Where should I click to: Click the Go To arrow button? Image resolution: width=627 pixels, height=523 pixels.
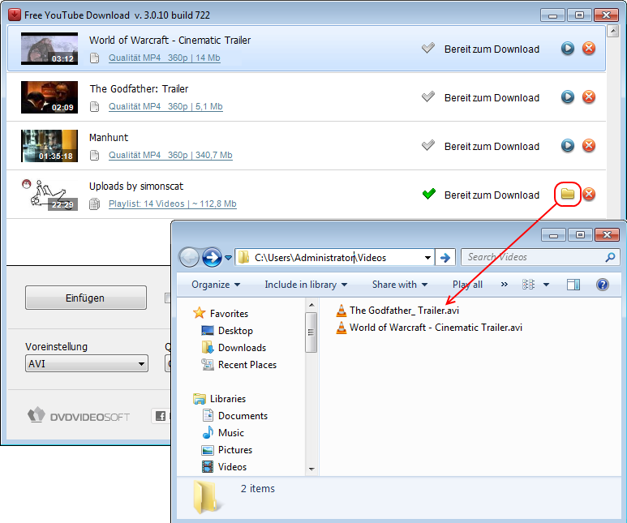click(x=445, y=258)
